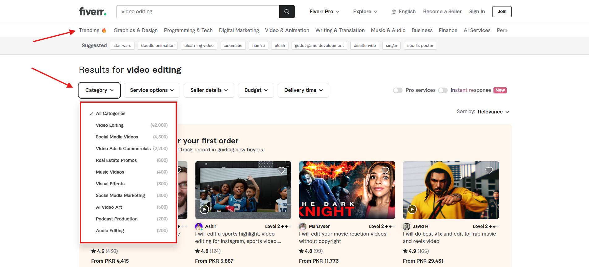Screen dimensions: 589x267
Task: Favorite Ashir's gig with heart icon
Action: (281, 170)
